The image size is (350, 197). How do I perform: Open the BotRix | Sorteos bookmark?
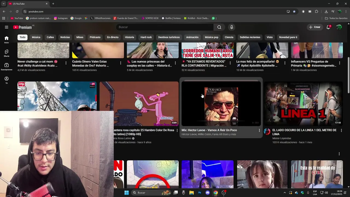(171, 18)
